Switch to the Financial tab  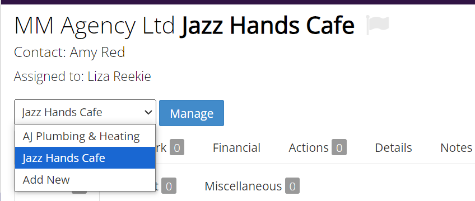pyautogui.click(x=236, y=148)
